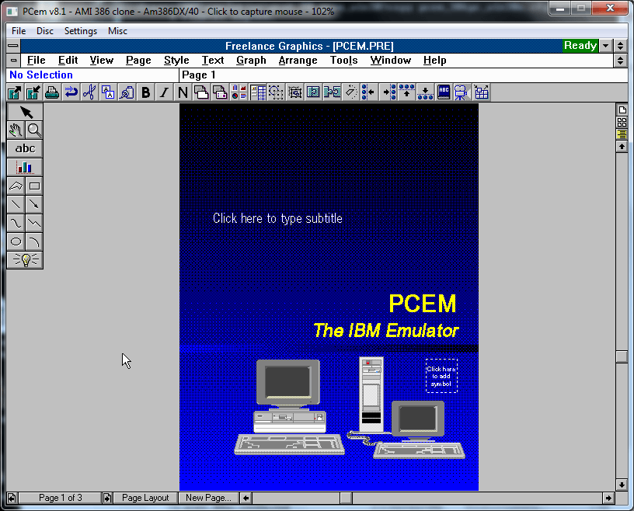Select the arc drawing tool
The width and height of the screenshot is (634, 511).
[x=34, y=242]
